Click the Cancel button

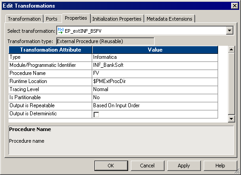click(x=147, y=166)
